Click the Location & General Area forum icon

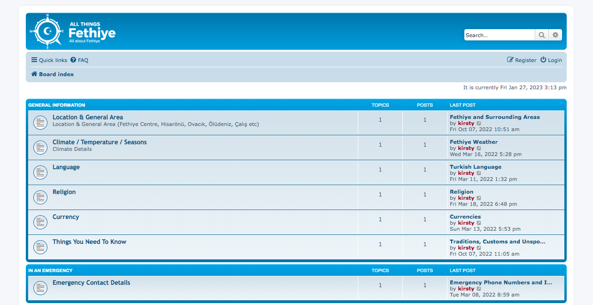40,123
